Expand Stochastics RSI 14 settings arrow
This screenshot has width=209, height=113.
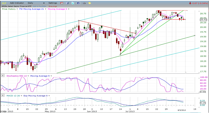click(x=28, y=76)
